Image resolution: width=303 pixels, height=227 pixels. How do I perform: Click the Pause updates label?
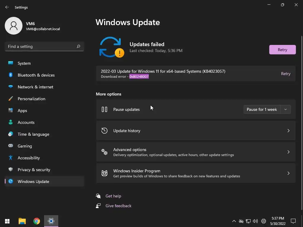tap(126, 109)
